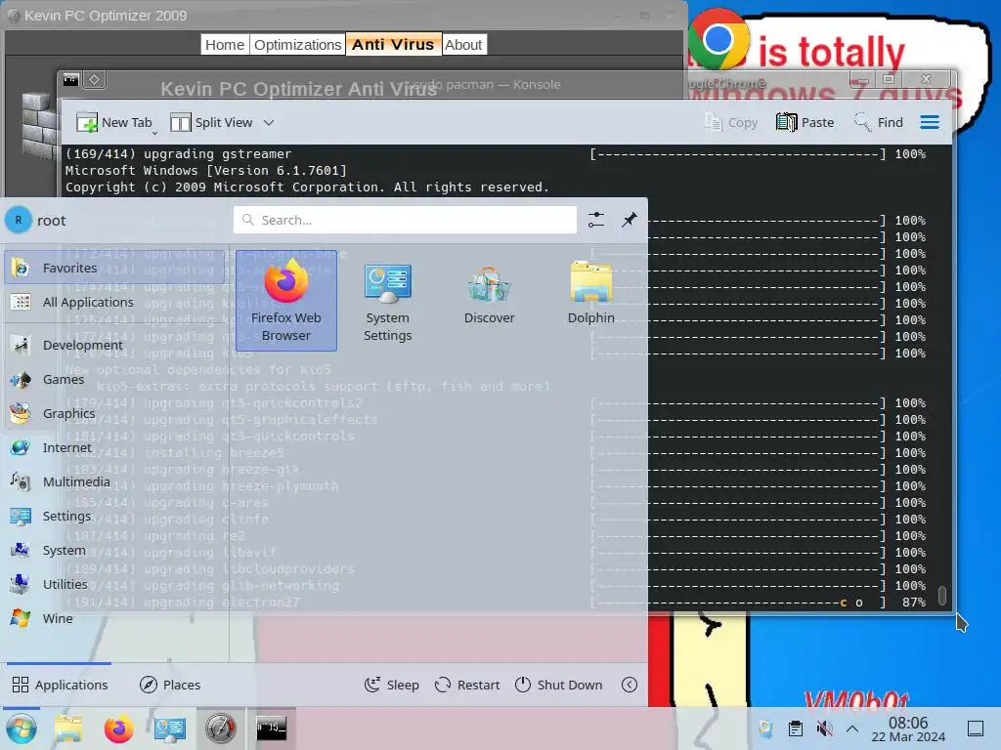Click Copy in Konsole toolbar
Viewport: 1001px width, 750px height.
click(731, 122)
